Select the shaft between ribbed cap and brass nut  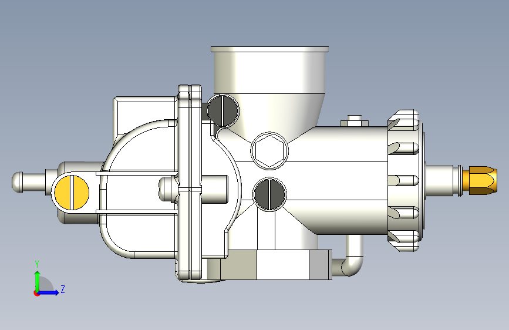[443, 180]
